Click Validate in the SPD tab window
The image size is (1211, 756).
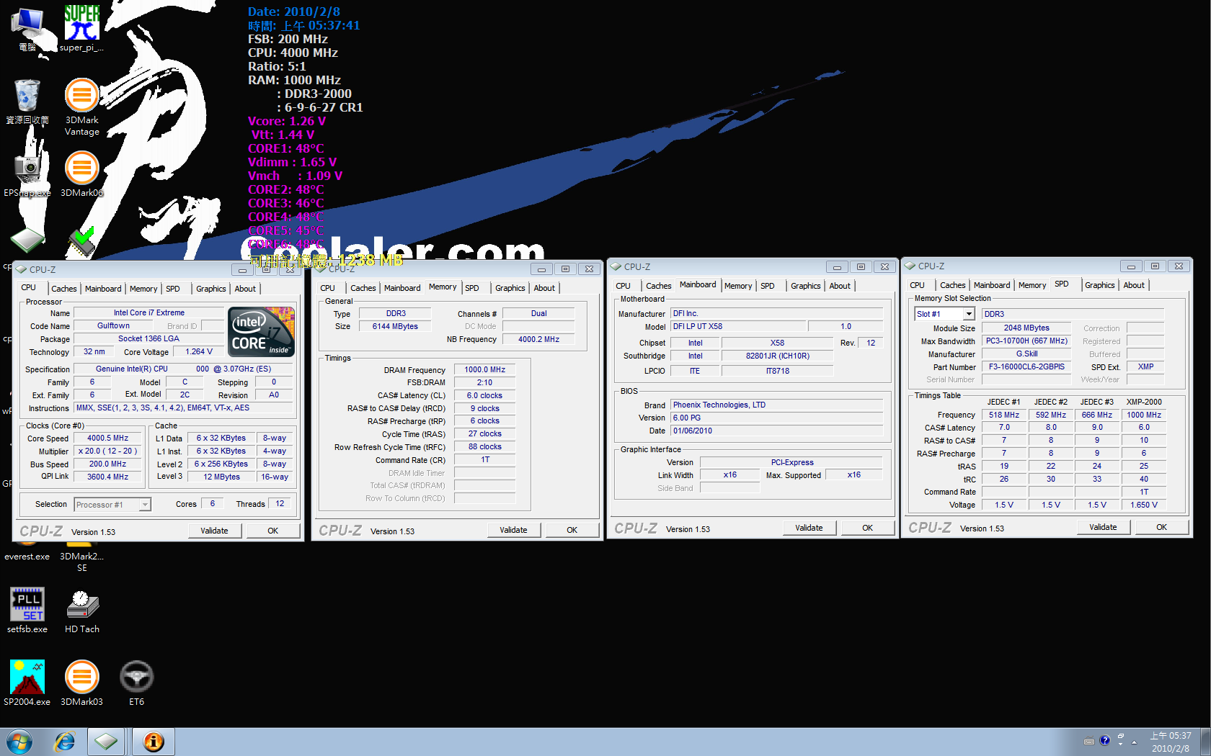1103,527
